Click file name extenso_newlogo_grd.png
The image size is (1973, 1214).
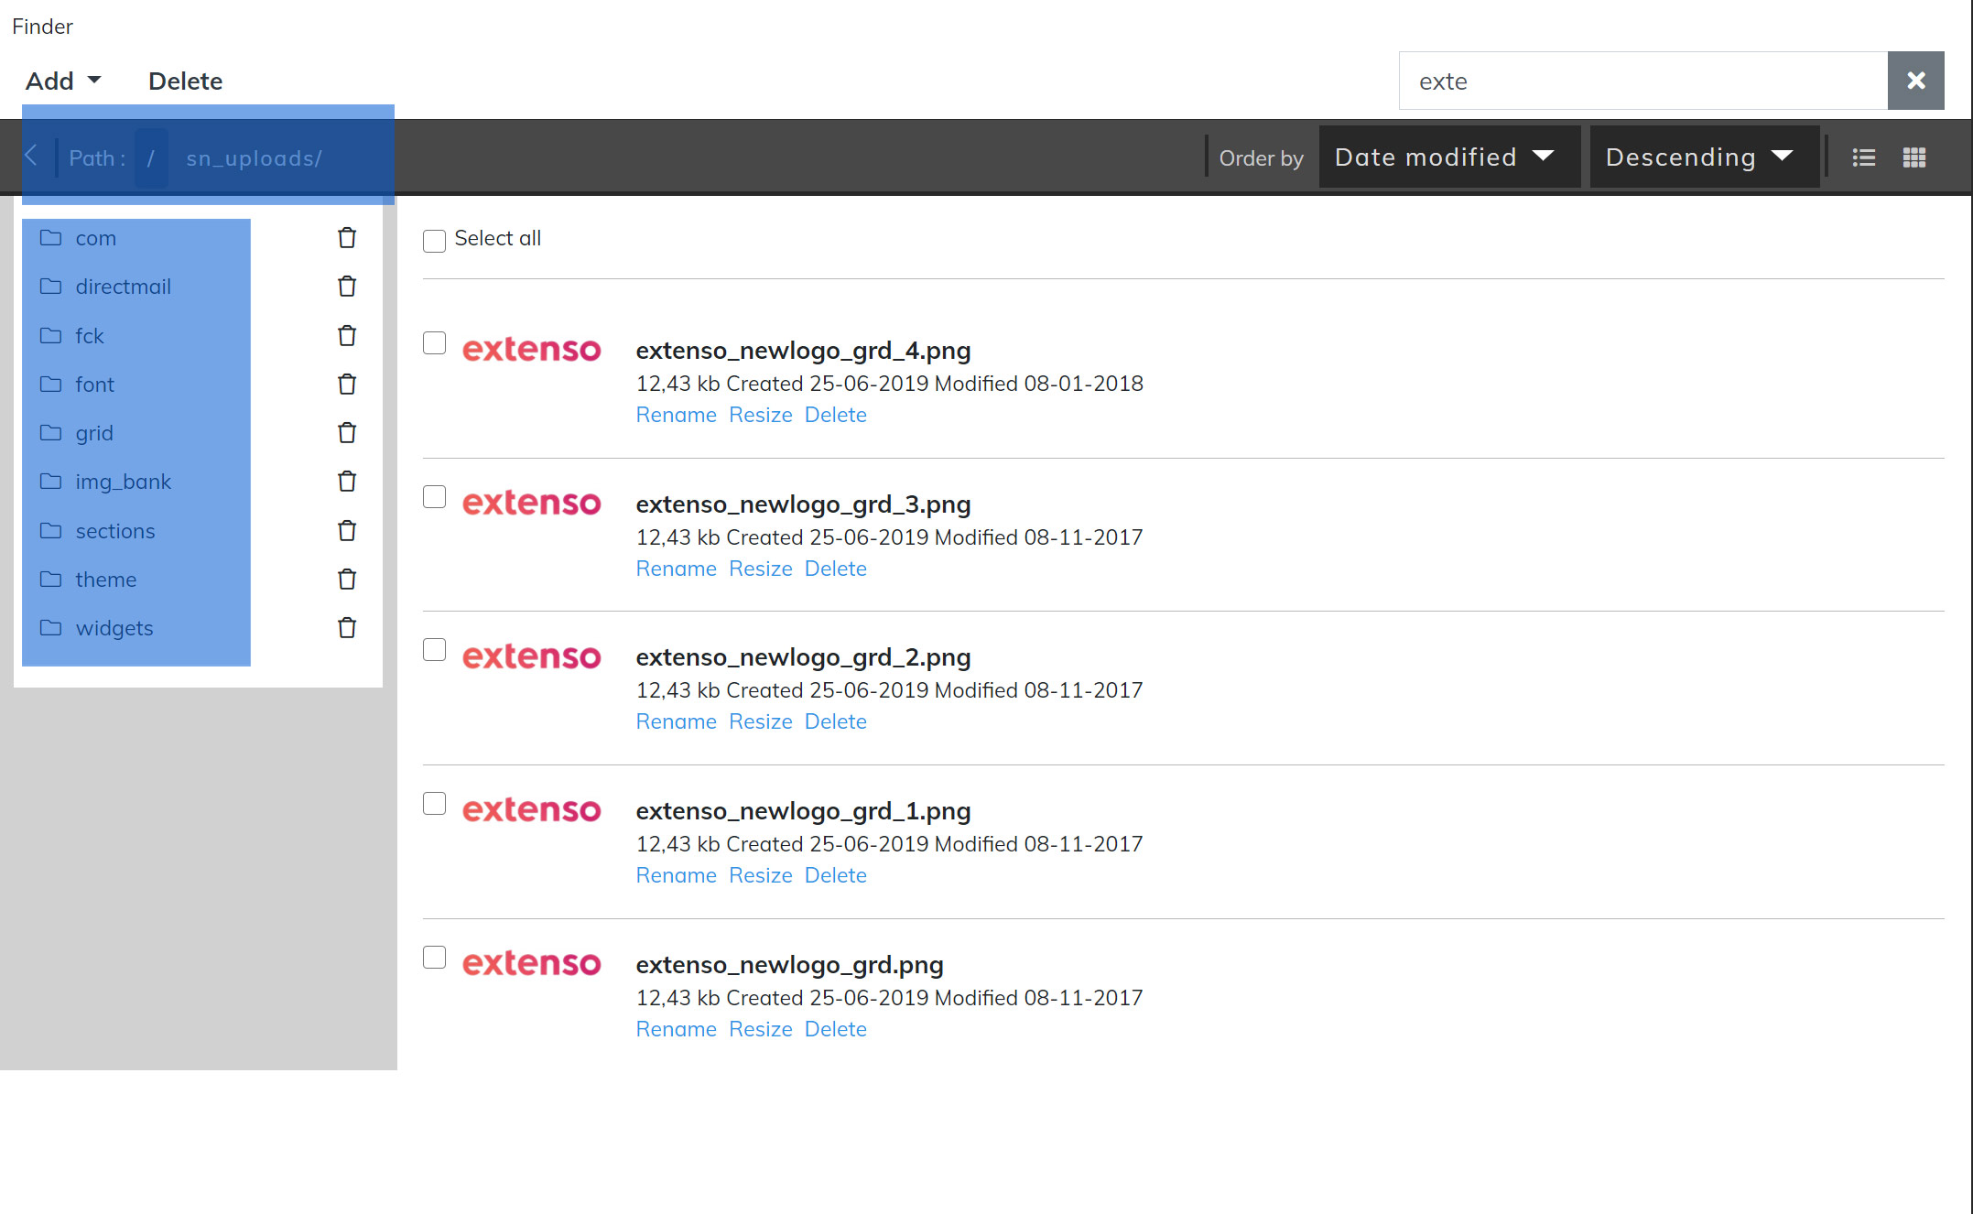[789, 965]
